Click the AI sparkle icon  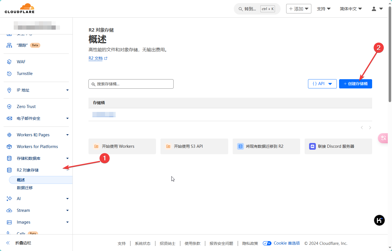pyautogui.click(x=9, y=199)
